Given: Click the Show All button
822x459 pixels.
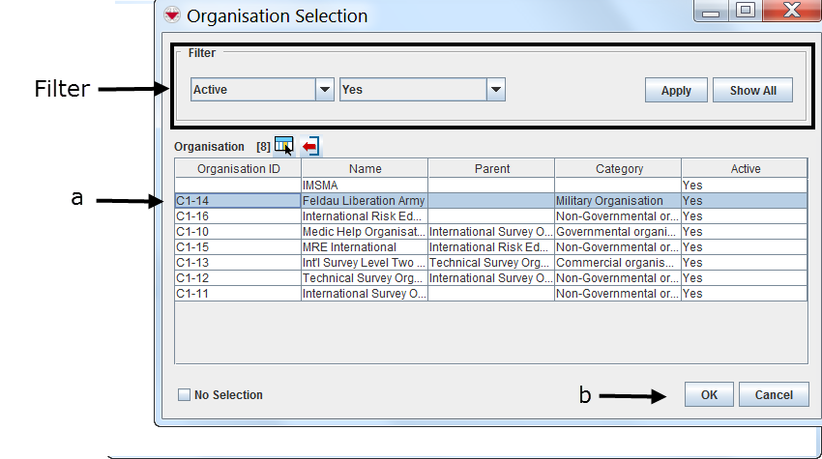Looking at the screenshot, I should (752, 90).
